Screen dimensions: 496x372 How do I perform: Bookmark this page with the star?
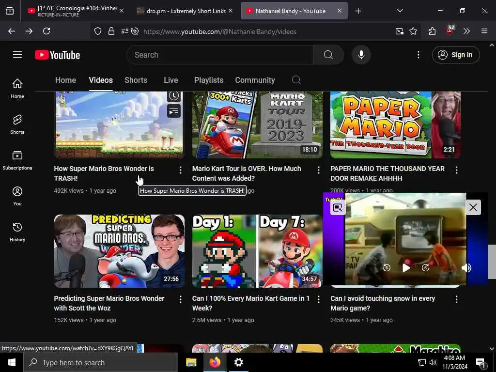pos(413,31)
